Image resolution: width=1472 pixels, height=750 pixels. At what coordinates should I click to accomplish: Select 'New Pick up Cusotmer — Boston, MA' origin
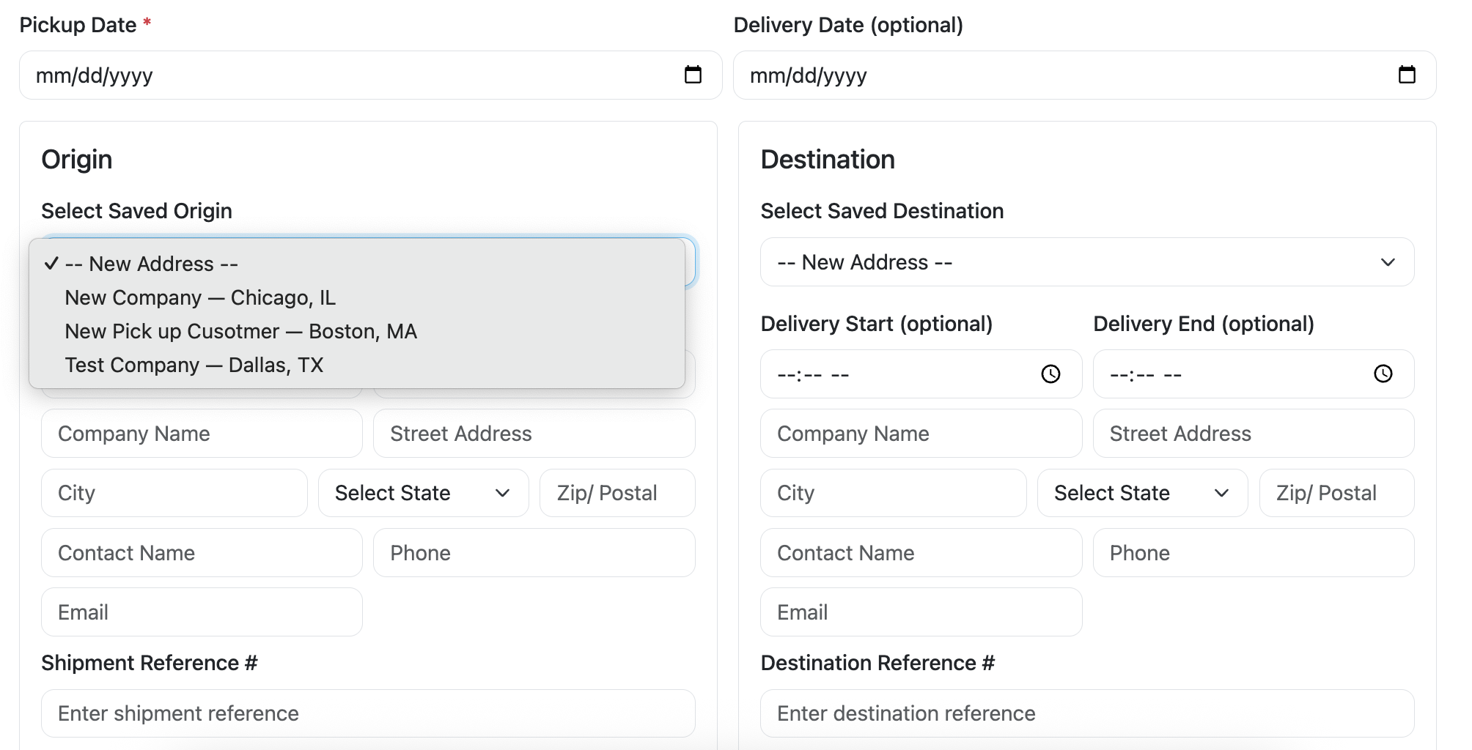pos(240,331)
